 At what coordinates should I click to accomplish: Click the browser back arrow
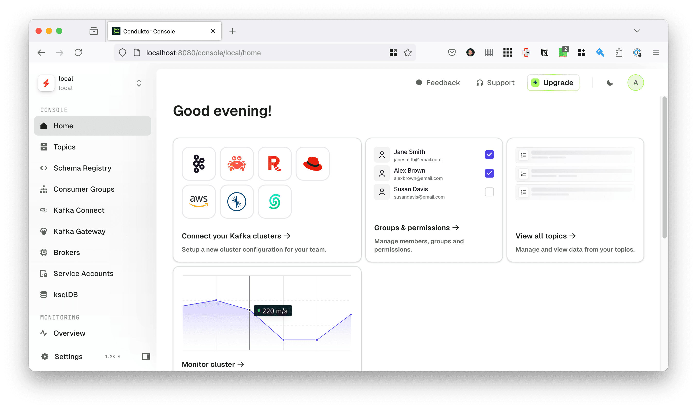[41, 52]
